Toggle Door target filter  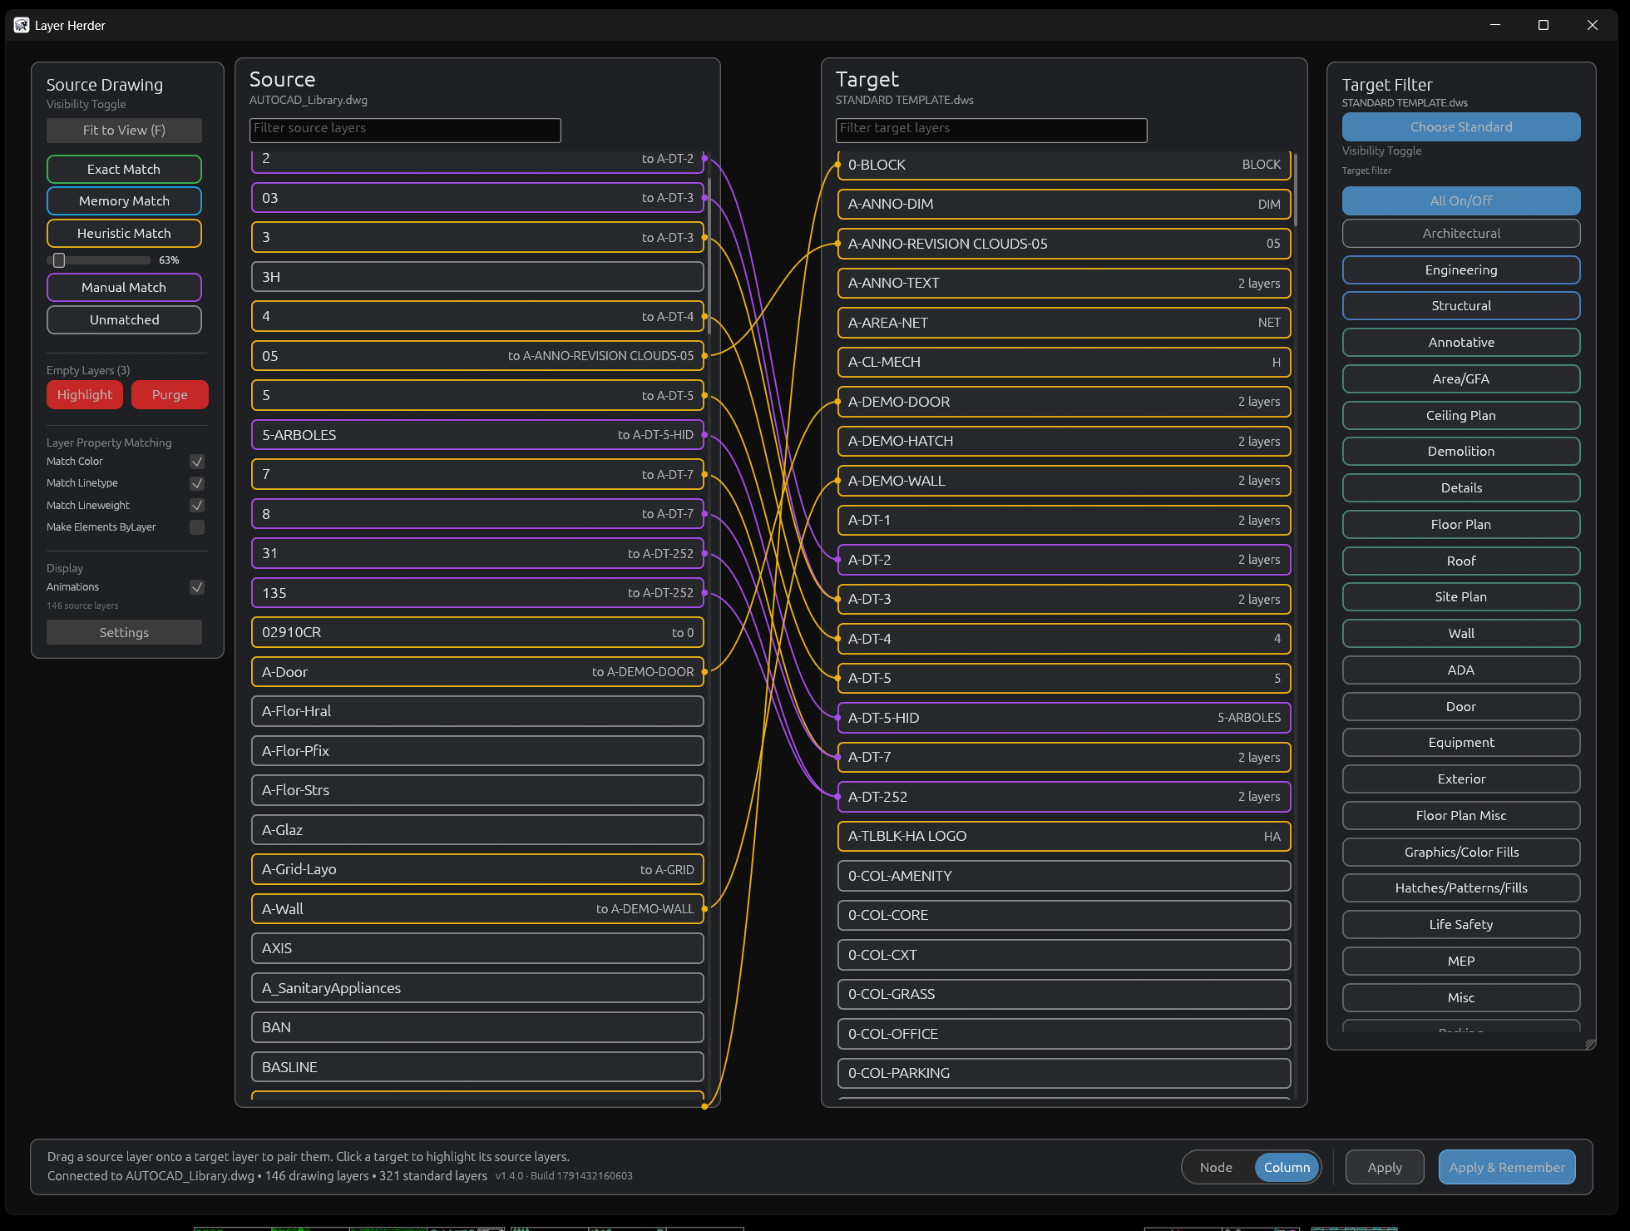[1461, 706]
